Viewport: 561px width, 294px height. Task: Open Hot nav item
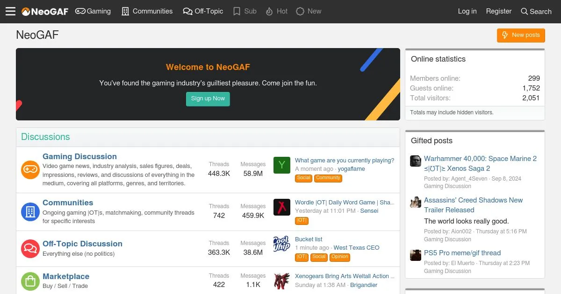[x=276, y=11]
